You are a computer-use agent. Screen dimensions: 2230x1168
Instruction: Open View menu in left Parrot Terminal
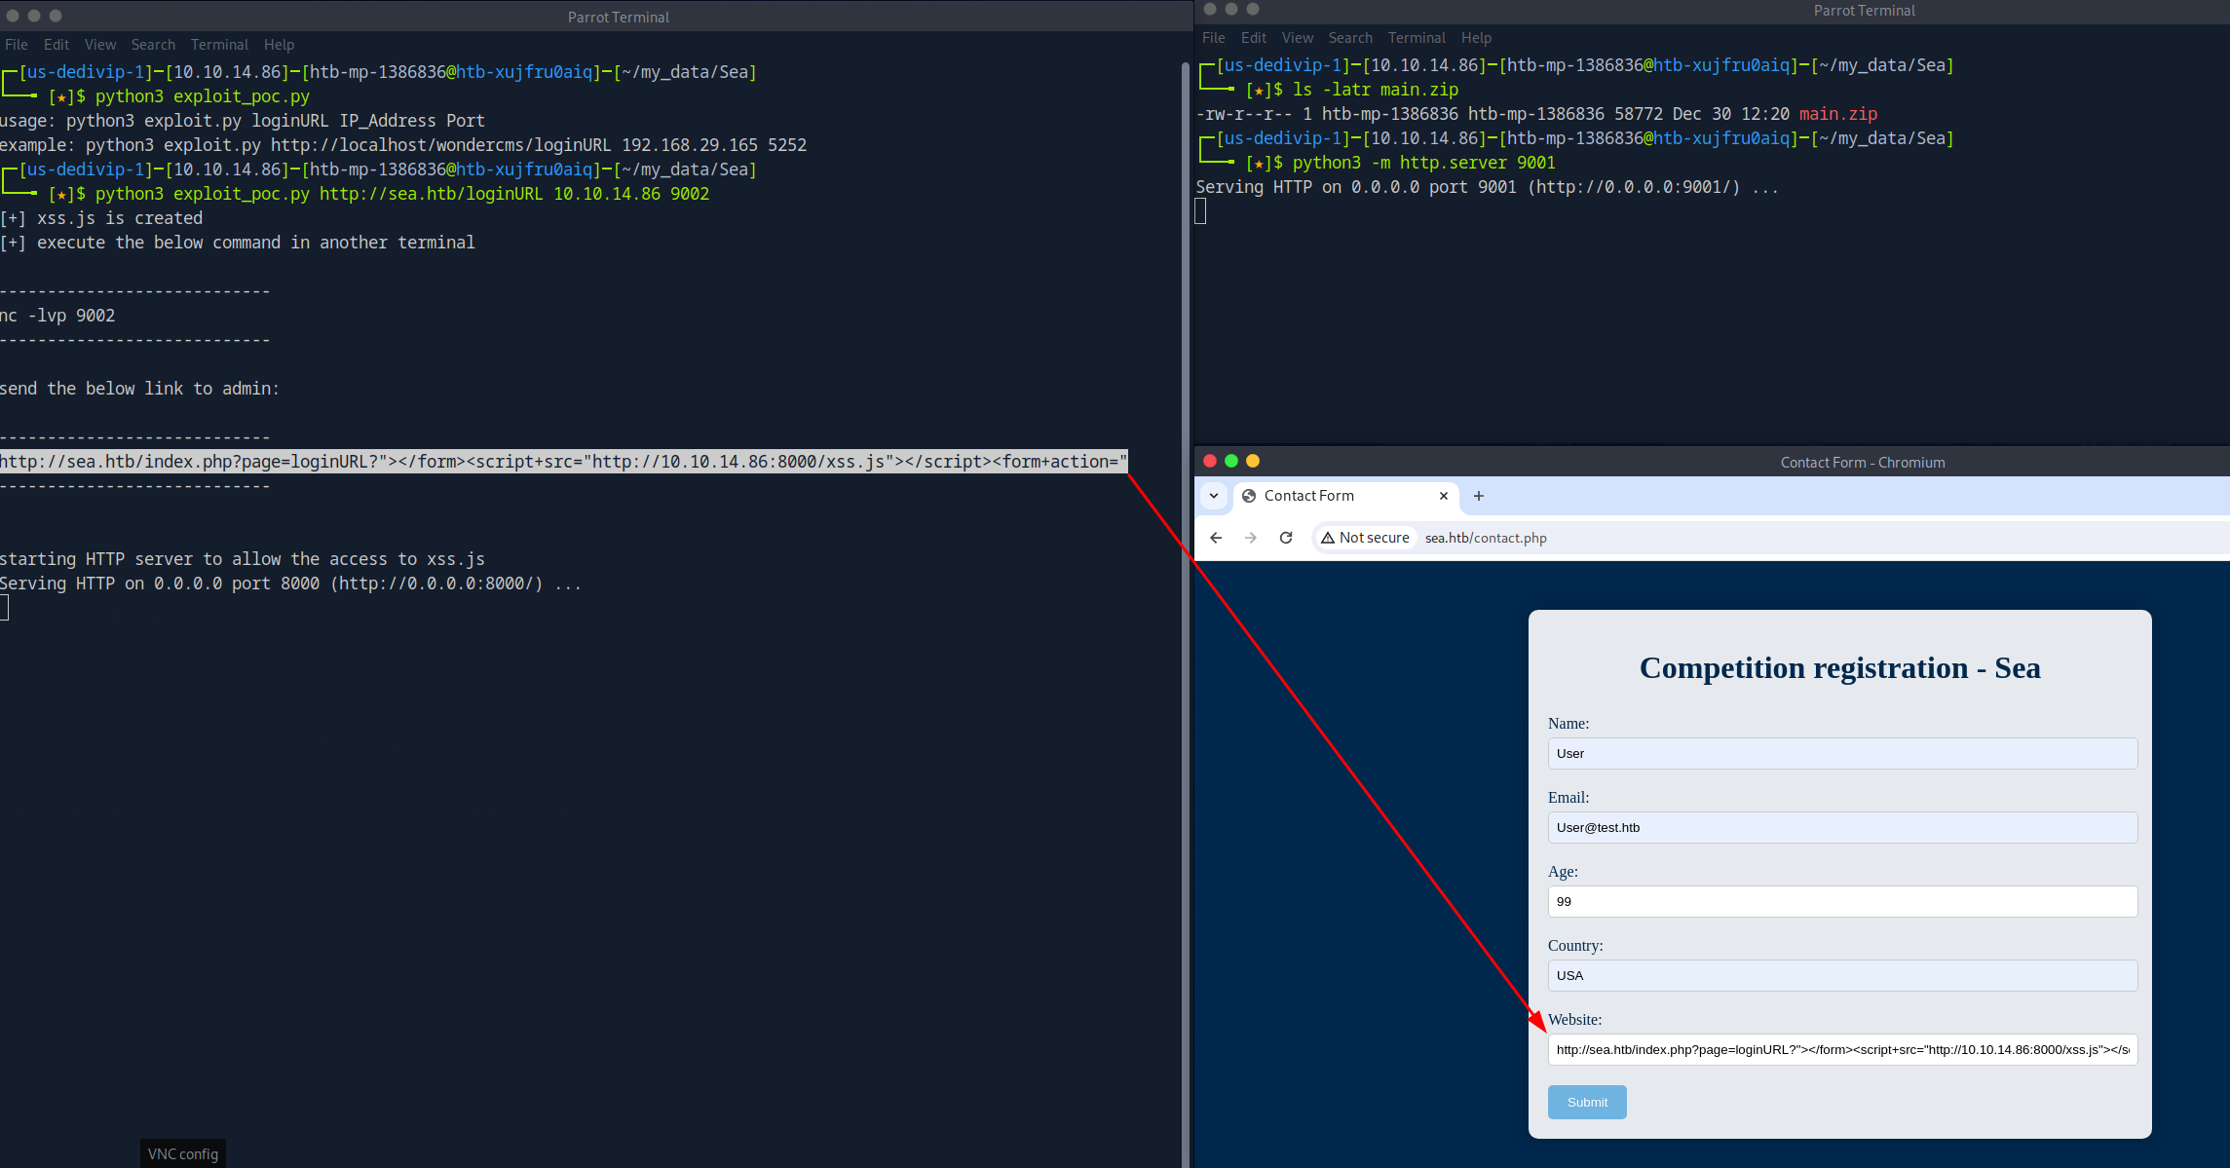[x=100, y=45]
